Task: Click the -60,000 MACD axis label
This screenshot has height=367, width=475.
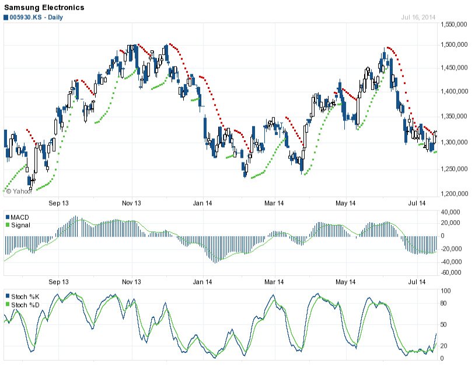Action: click(450, 272)
